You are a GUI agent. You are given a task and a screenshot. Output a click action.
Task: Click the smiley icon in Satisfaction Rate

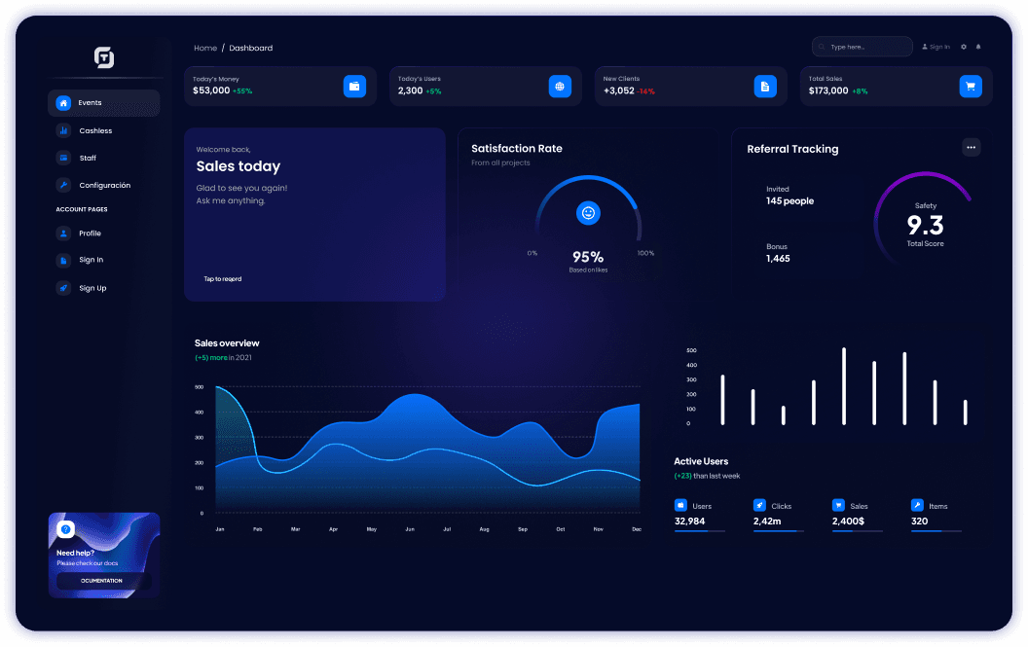point(588,213)
